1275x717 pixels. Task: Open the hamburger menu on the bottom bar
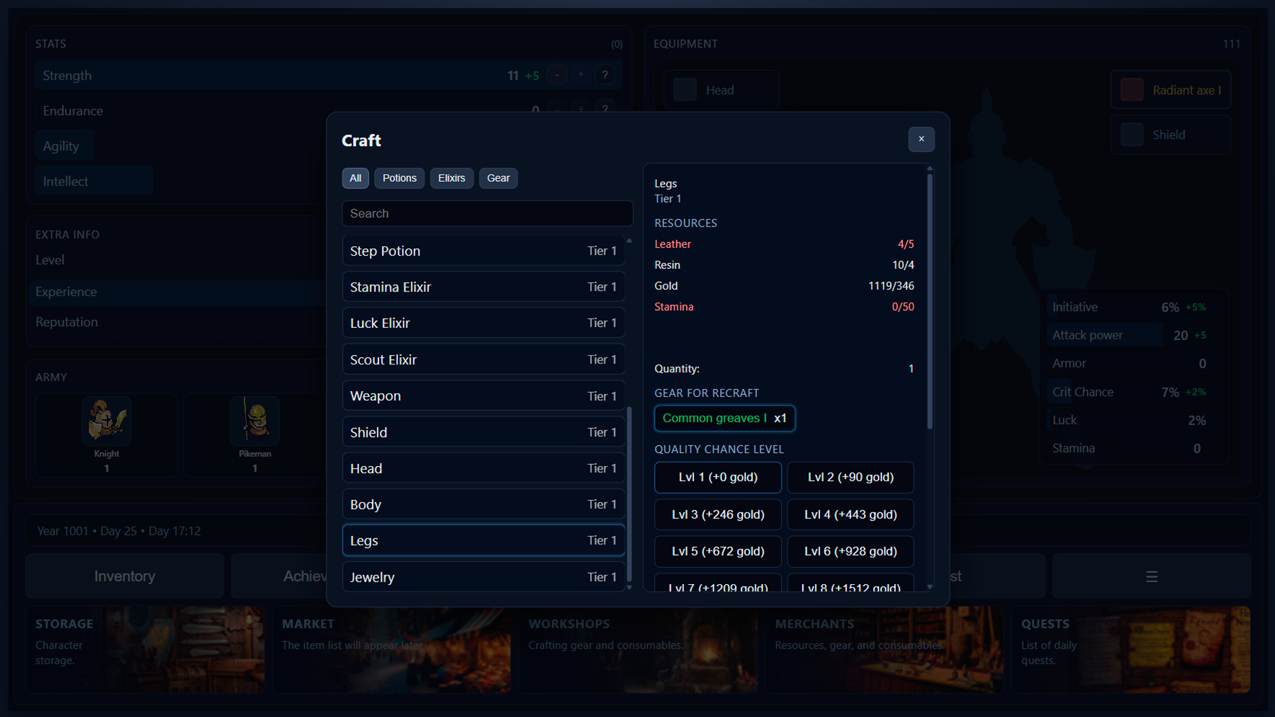click(x=1151, y=576)
